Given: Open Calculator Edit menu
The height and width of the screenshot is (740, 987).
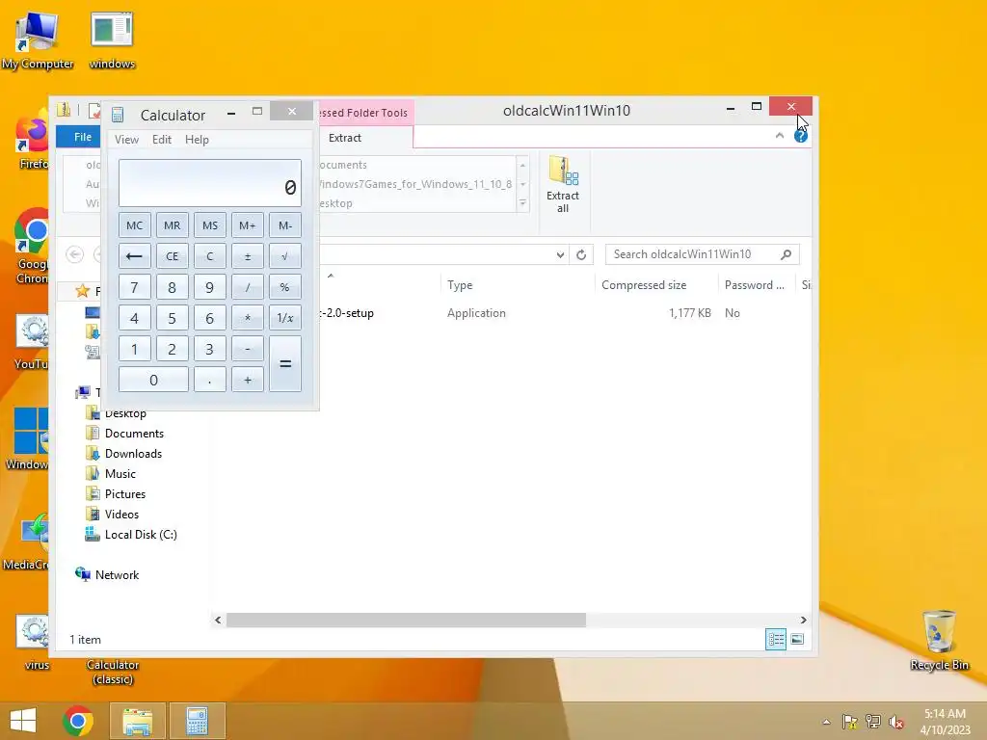Looking at the screenshot, I should coord(162,140).
